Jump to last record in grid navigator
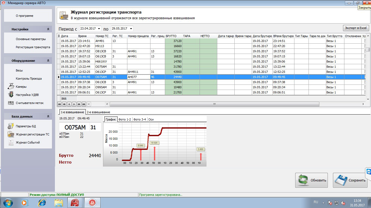Viewport: 371px width, 208px height. click(84, 104)
